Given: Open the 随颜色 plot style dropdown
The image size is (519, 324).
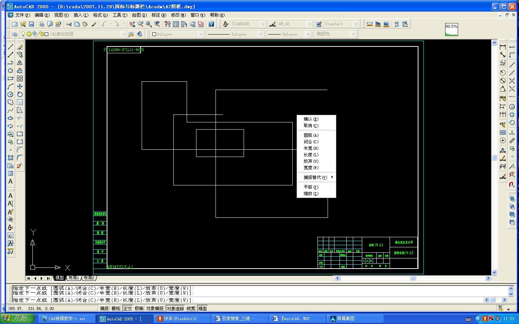Looking at the screenshot, I should 353,34.
